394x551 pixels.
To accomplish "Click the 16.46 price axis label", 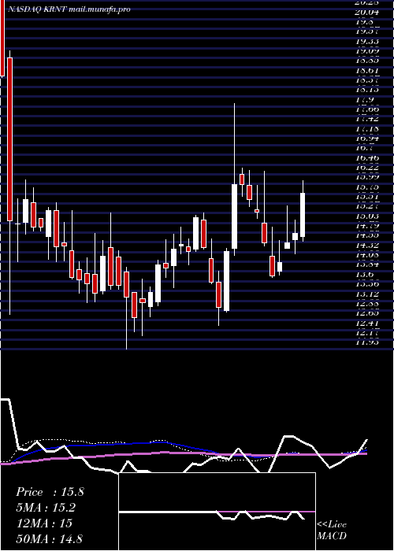I will [367, 157].
